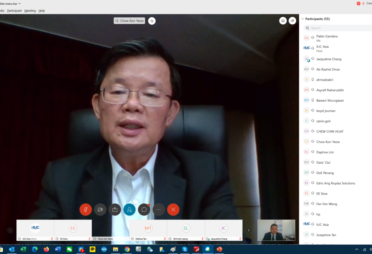
Task: Collapse the Participants section chevron
Action: click(302, 19)
